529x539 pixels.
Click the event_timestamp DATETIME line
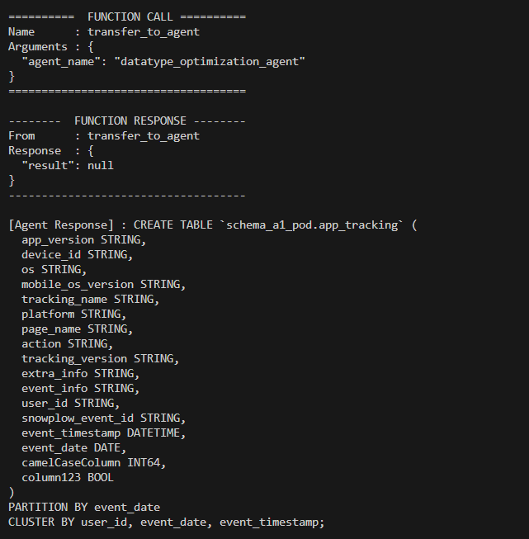tap(103, 433)
